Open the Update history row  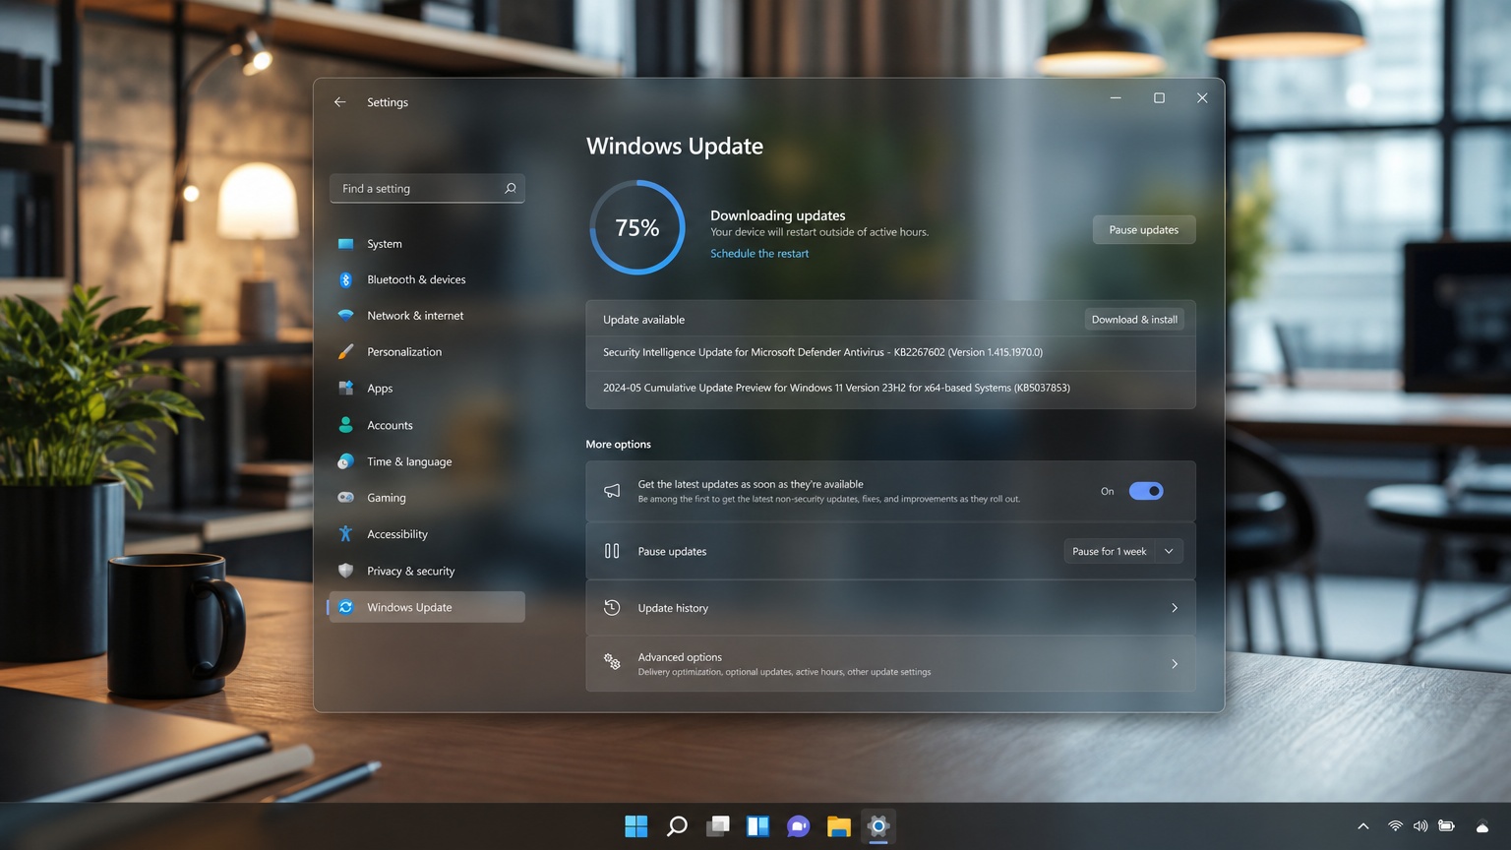pyautogui.click(x=891, y=608)
